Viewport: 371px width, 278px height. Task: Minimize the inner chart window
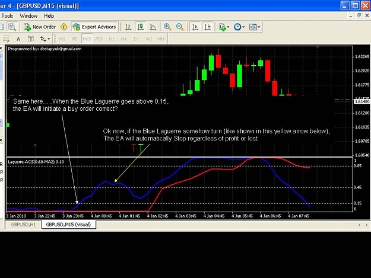click(351, 16)
